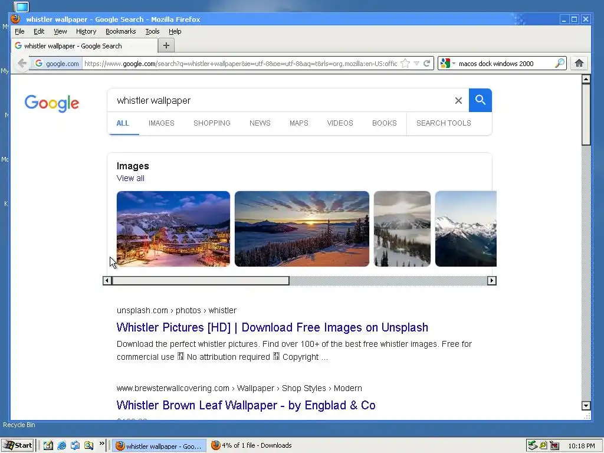
Task: Open SEARCH TOOLS options
Action: tap(444, 123)
